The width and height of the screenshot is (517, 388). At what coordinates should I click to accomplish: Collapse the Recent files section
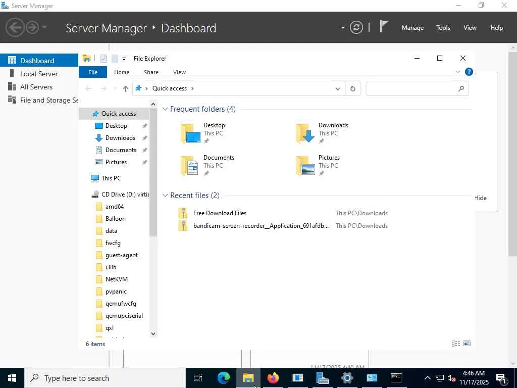click(165, 196)
